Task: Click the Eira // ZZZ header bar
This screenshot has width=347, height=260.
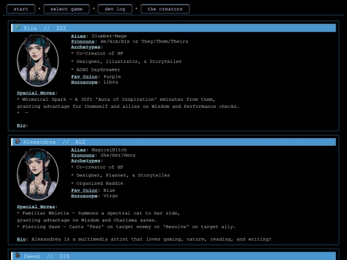Action: tap(173, 28)
